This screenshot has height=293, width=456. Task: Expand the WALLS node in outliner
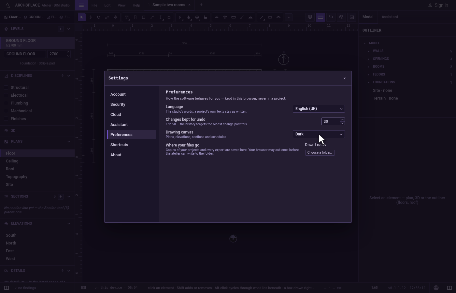pos(369,51)
